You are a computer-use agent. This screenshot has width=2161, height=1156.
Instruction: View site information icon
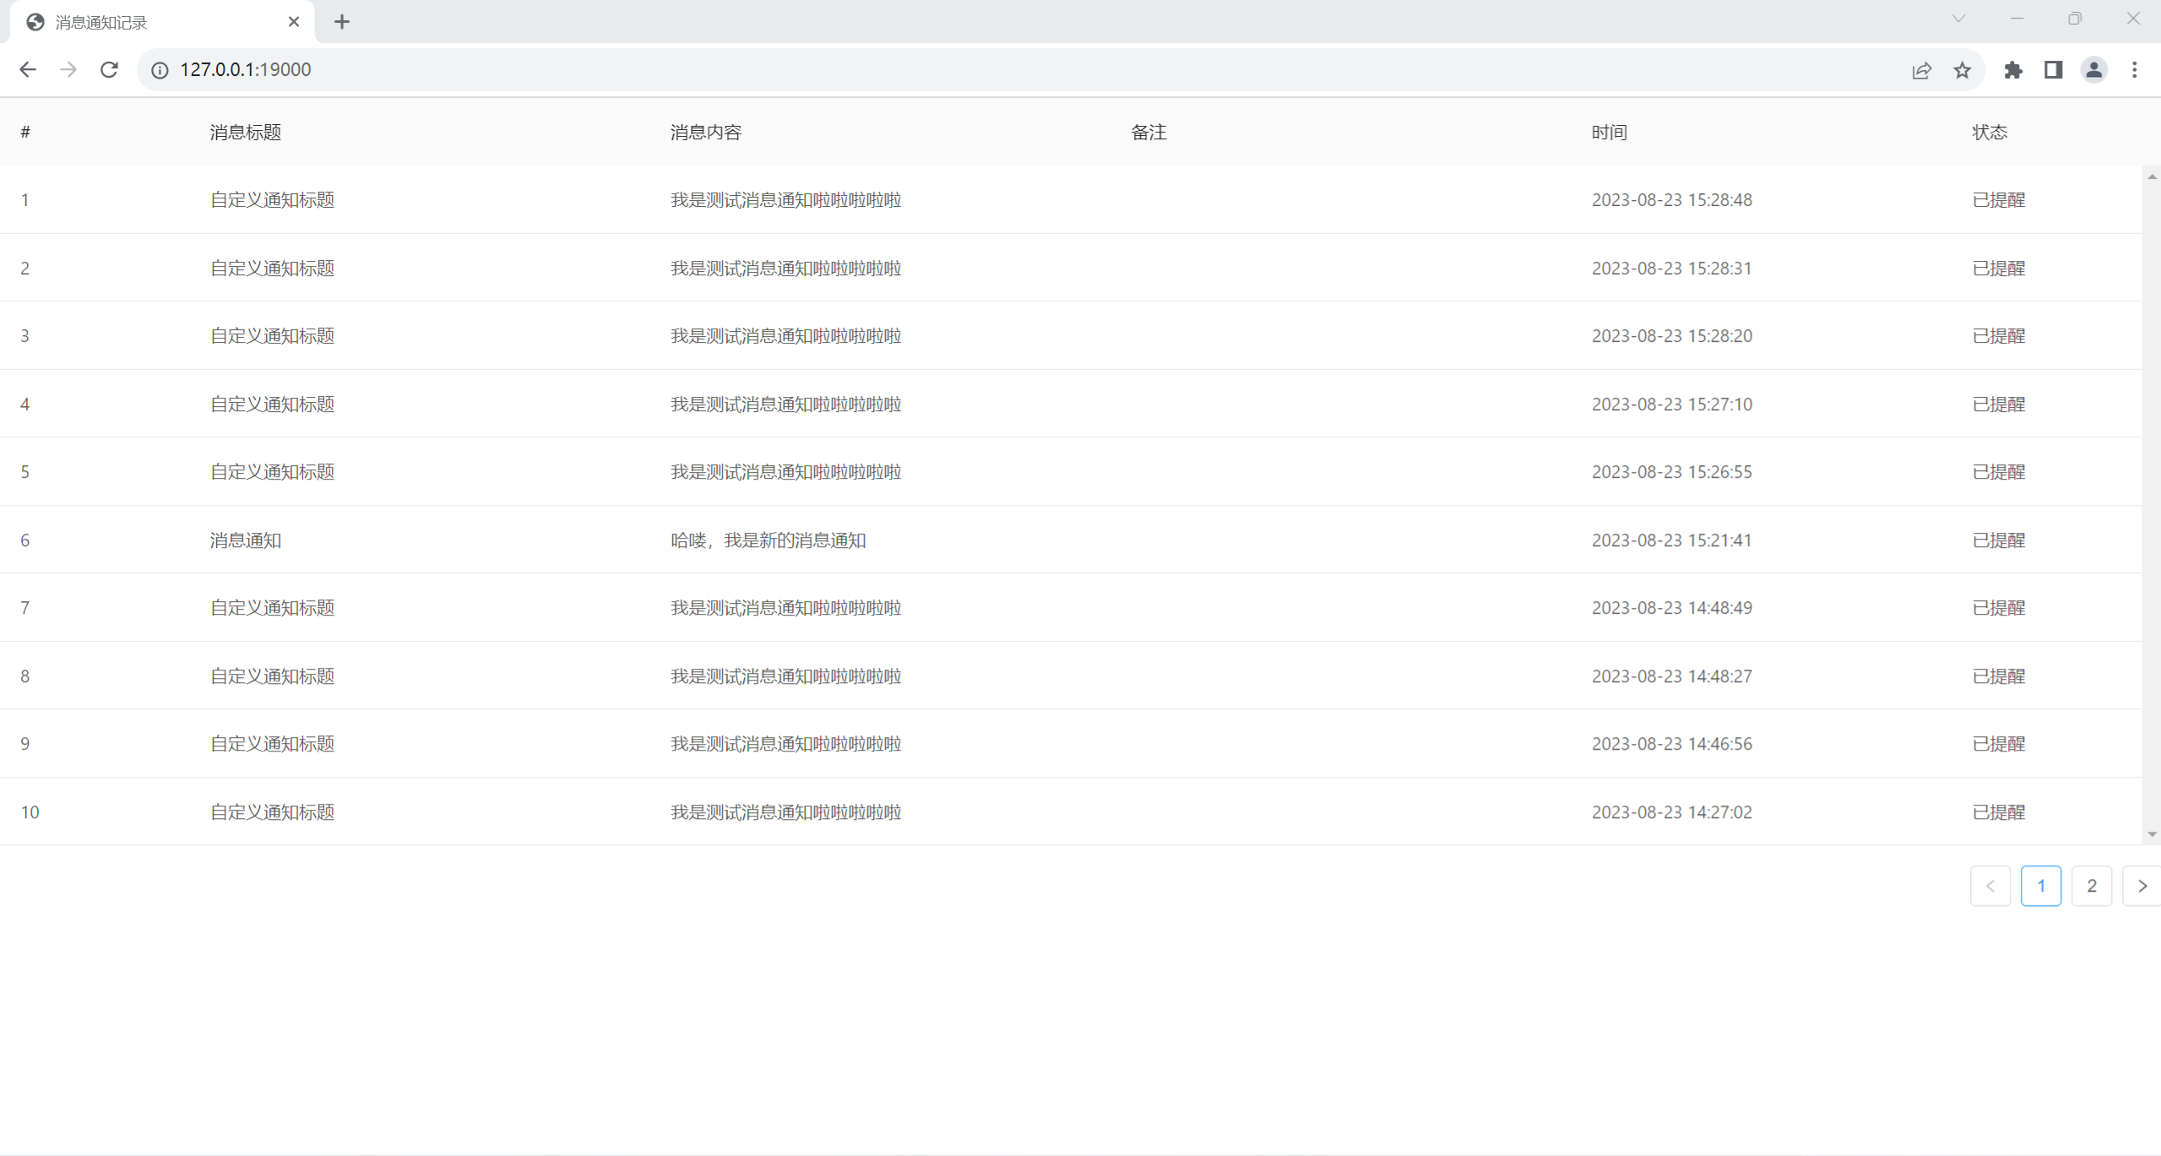160,70
